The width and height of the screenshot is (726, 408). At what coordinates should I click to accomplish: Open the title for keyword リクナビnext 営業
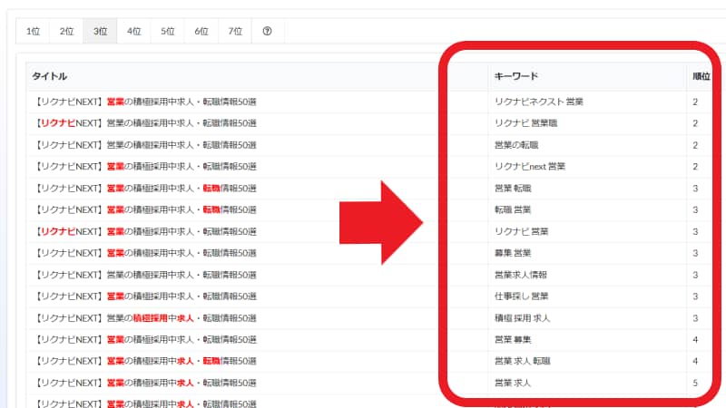pyautogui.click(x=146, y=167)
